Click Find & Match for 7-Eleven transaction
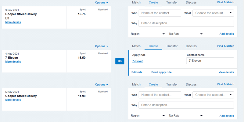Image resolution: width=244 pixels, height=122 pixels. (226, 46)
